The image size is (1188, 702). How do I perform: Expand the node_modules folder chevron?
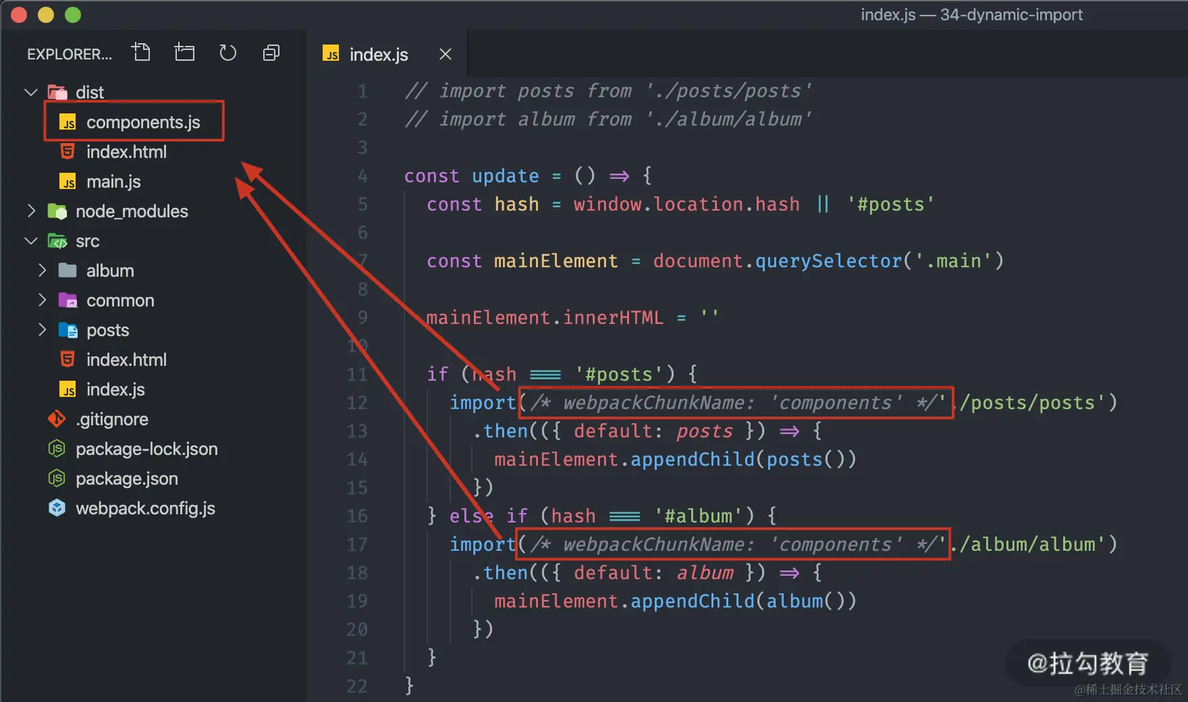(30, 211)
